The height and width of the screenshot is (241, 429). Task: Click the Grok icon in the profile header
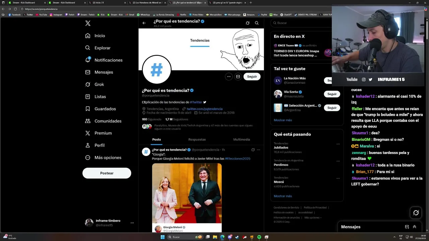tap(247, 23)
